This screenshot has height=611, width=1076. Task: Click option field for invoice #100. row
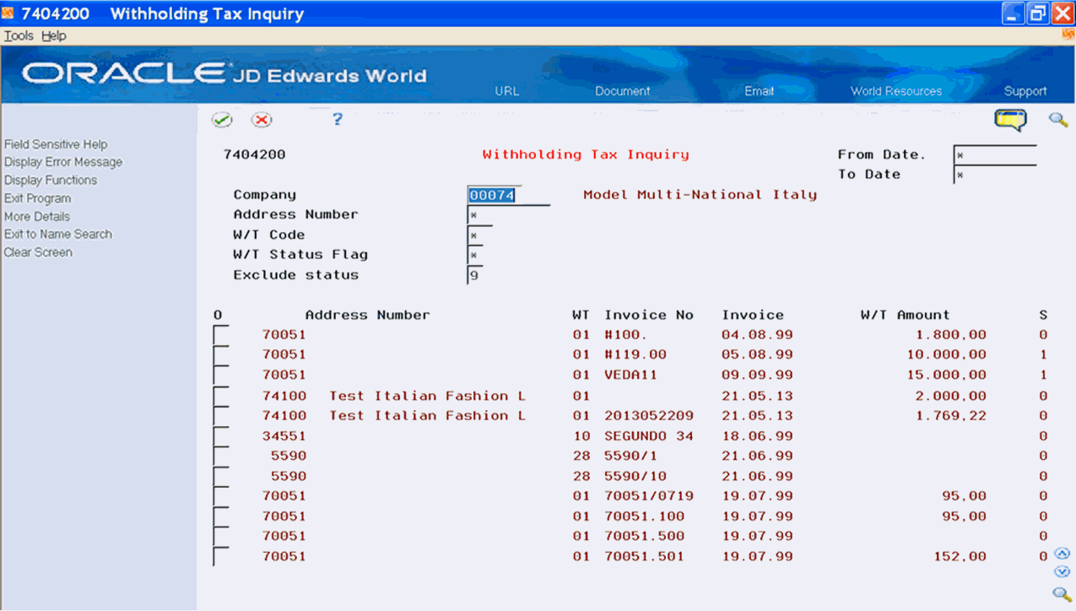click(x=221, y=335)
